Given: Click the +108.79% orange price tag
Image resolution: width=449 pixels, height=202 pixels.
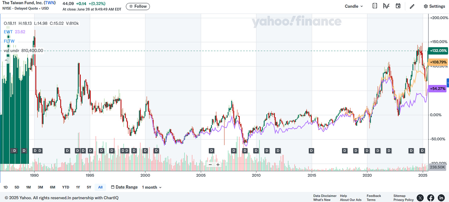Looking at the screenshot, I should pos(438,62).
